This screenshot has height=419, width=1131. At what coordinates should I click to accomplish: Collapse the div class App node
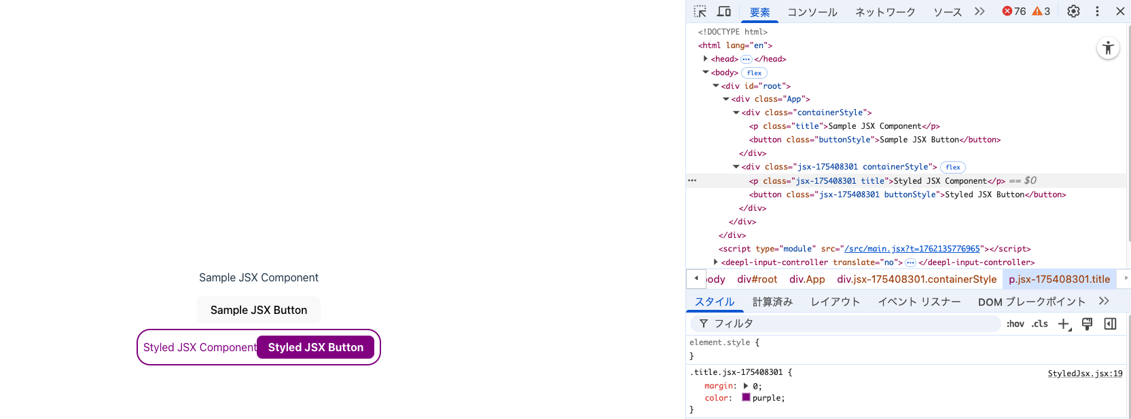pos(725,99)
